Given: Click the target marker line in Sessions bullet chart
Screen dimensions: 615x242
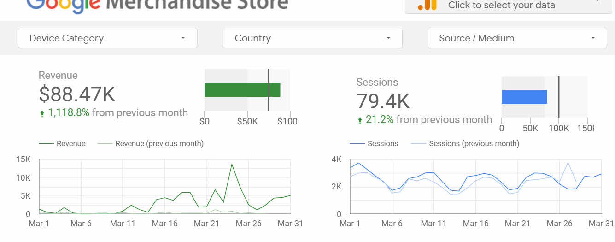Looking at the screenshot, I should tap(558, 97).
